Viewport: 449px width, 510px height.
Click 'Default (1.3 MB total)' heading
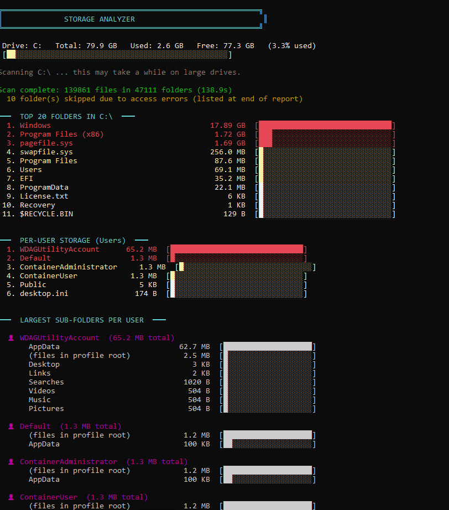[x=71, y=426]
